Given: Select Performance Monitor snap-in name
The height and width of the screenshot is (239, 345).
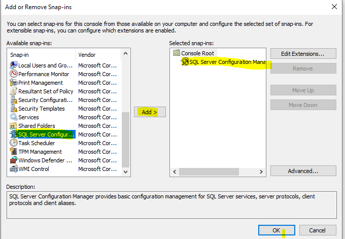Looking at the screenshot, I should 44,74.
